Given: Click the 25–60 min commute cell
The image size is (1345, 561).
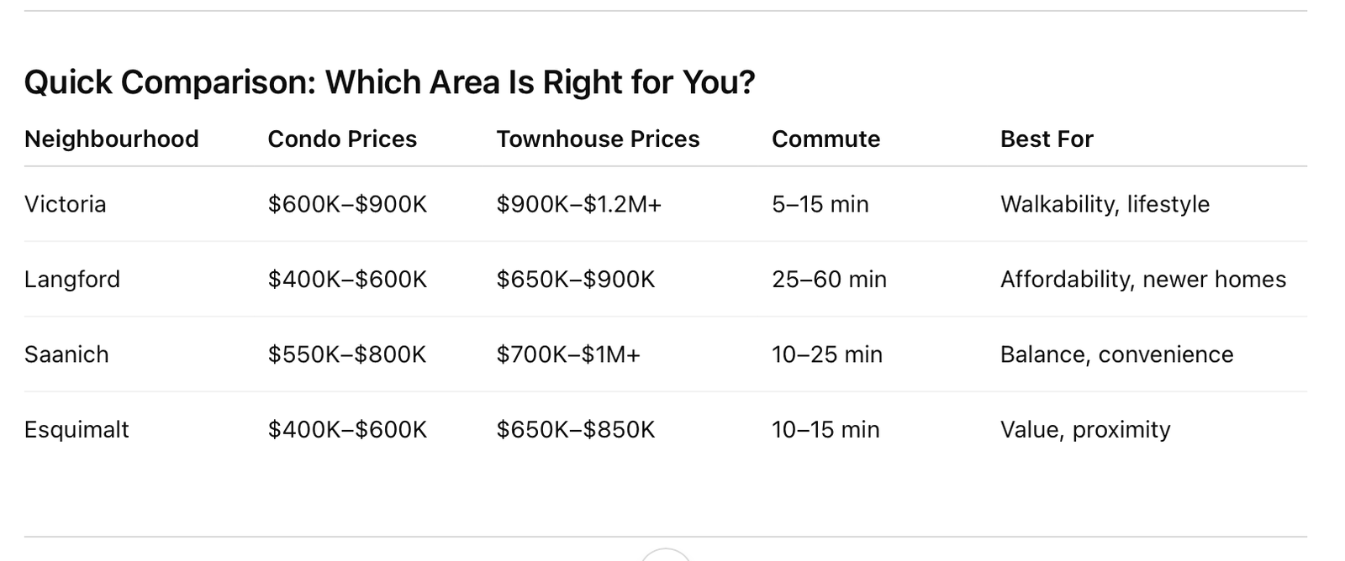Looking at the screenshot, I should (x=829, y=279).
